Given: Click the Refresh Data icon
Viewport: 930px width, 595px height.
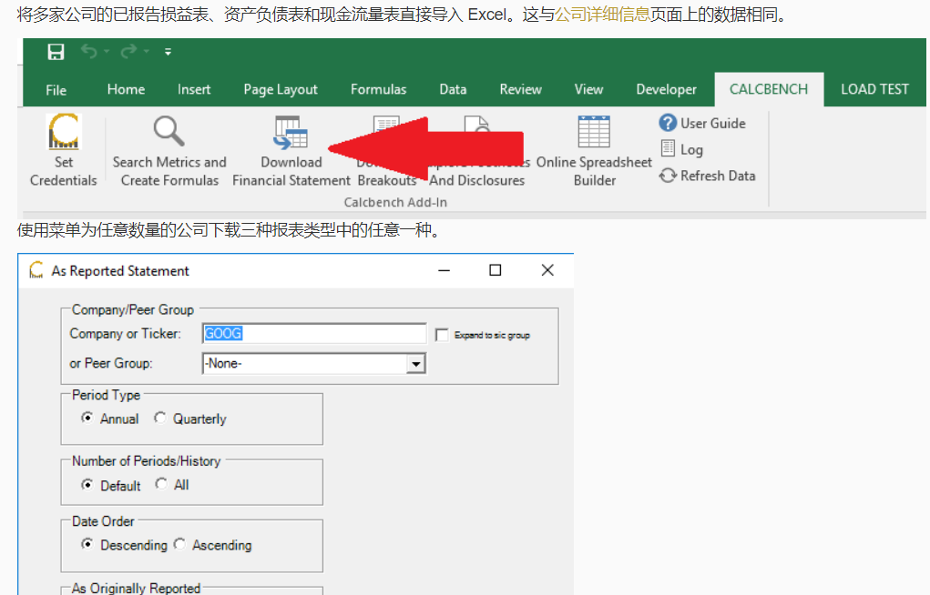Looking at the screenshot, I should tap(668, 176).
